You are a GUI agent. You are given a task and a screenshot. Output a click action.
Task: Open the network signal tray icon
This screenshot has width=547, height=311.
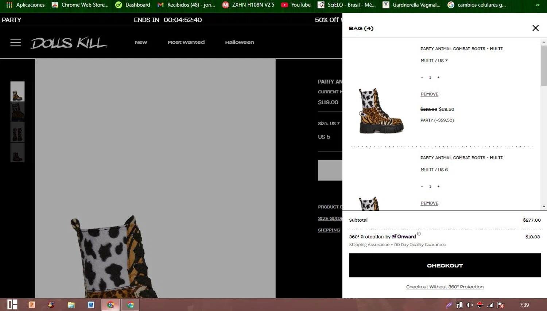point(490,305)
